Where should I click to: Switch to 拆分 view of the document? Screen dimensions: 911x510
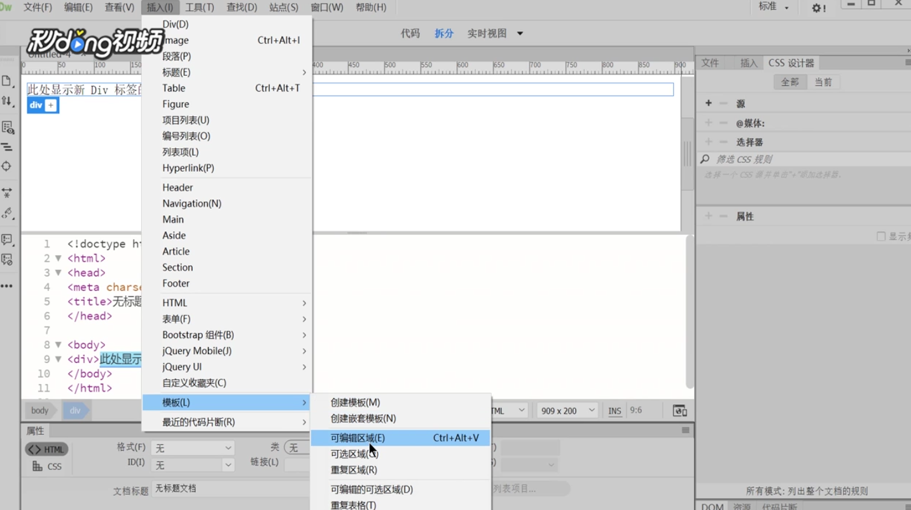click(444, 33)
